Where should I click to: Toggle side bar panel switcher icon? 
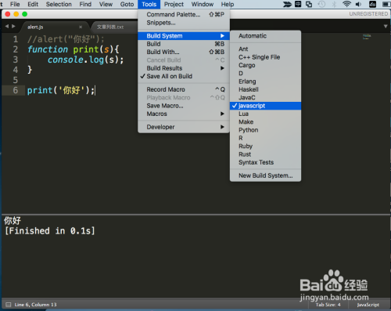[x=9, y=305]
